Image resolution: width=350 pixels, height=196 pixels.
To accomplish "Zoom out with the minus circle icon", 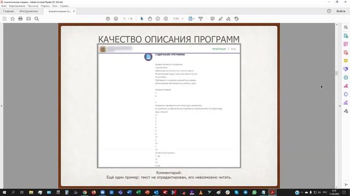I will [x=158, y=19].
